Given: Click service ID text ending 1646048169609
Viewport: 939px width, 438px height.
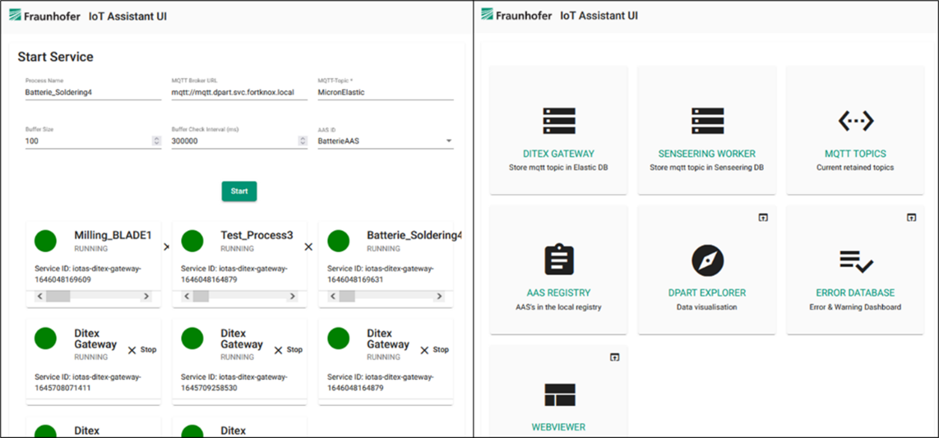Looking at the screenshot, I should point(88,274).
